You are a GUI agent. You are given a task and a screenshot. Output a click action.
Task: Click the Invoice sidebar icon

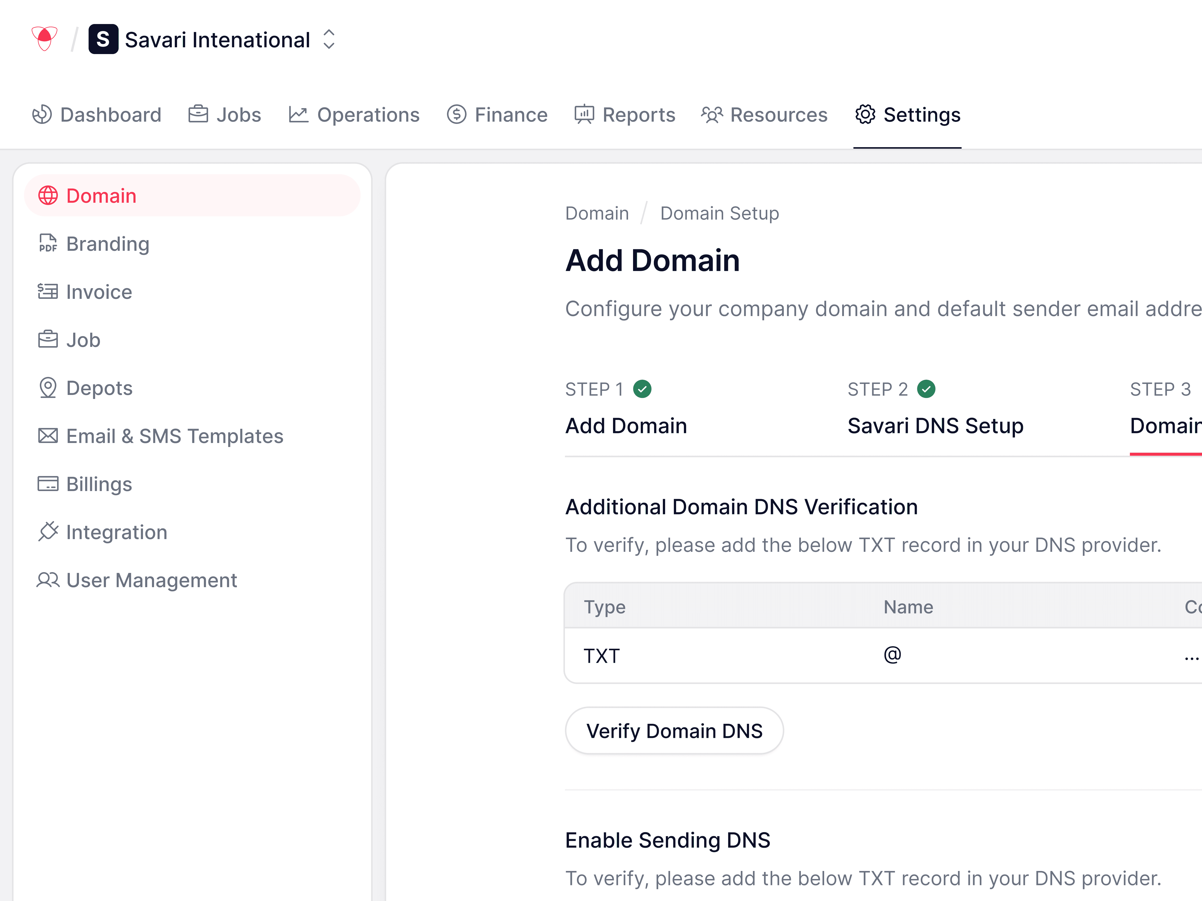pyautogui.click(x=48, y=292)
